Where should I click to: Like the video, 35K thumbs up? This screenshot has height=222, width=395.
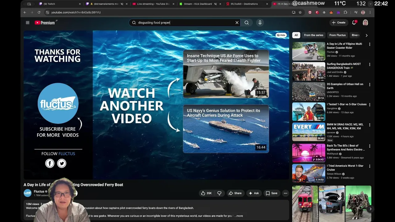[x=206, y=193]
